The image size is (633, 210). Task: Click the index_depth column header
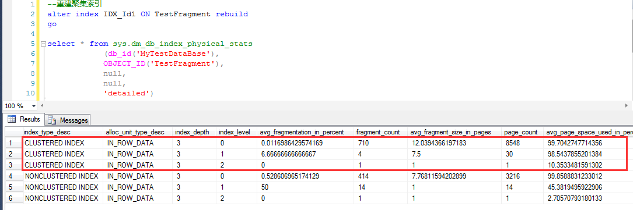(x=192, y=132)
